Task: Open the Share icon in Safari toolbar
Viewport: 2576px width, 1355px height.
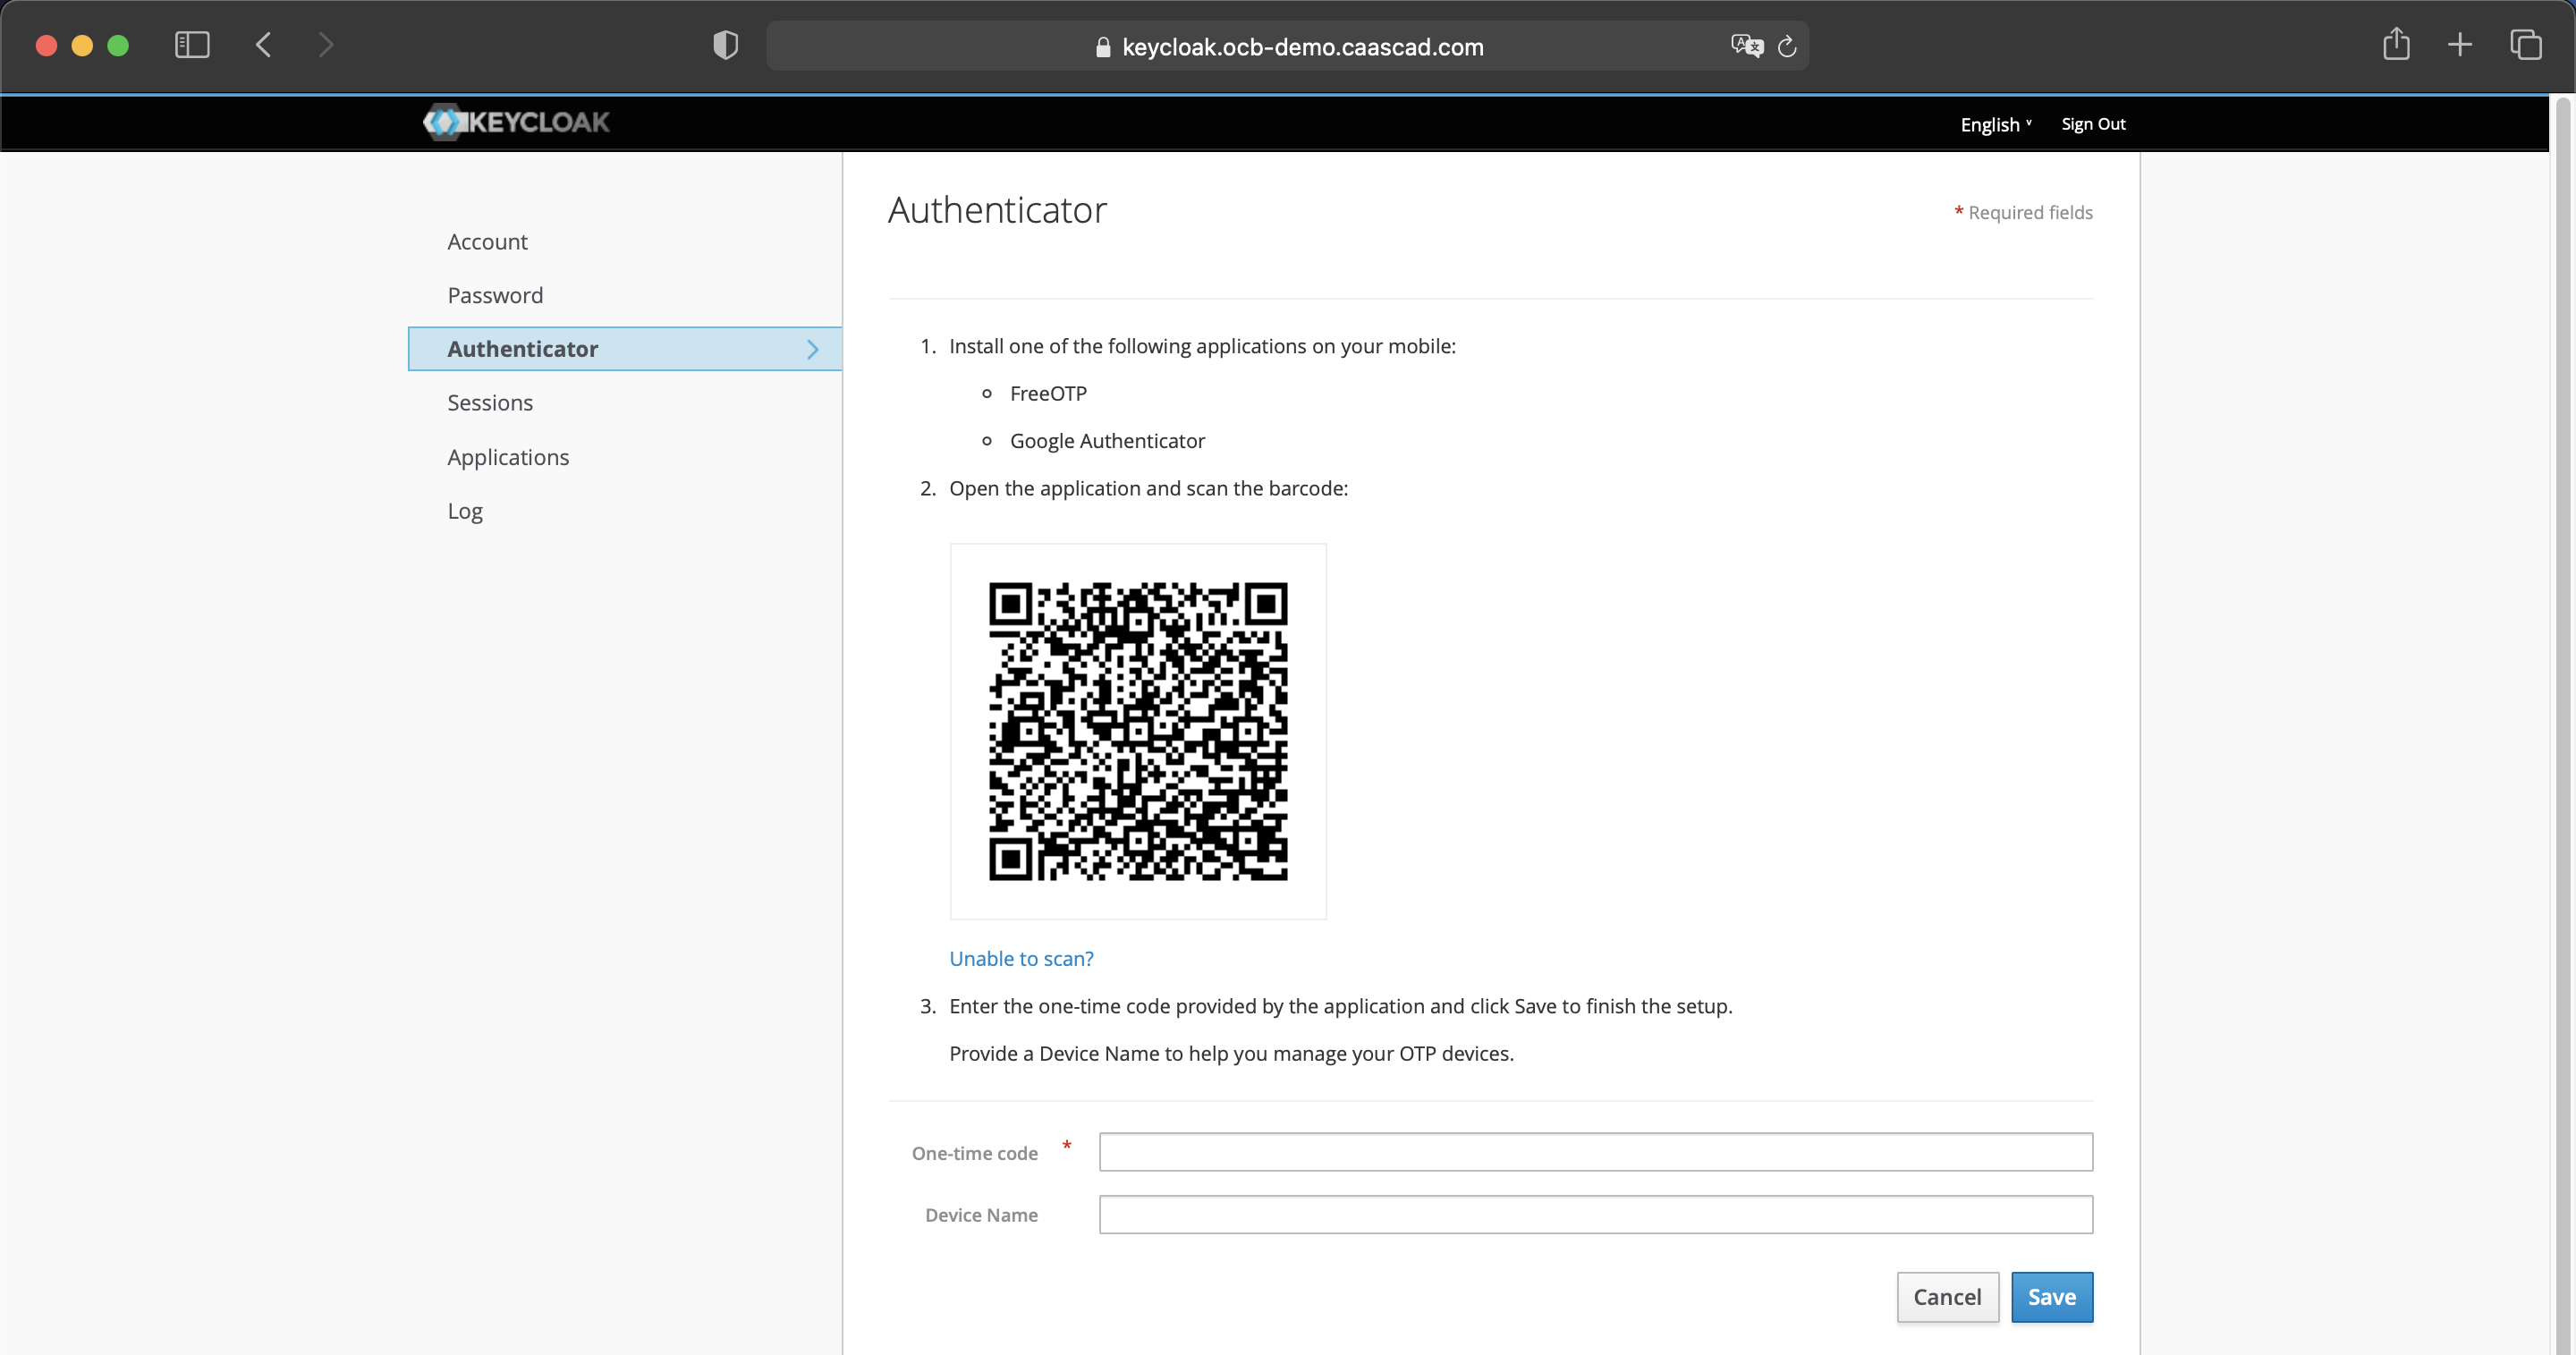Action: 2396,44
